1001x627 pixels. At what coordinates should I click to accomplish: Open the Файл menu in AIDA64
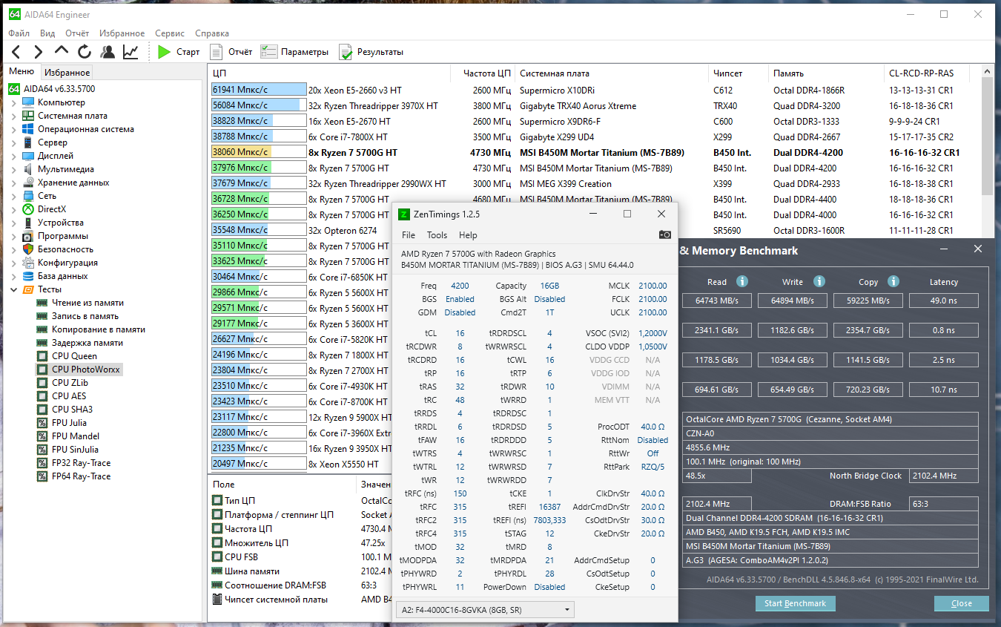19,33
